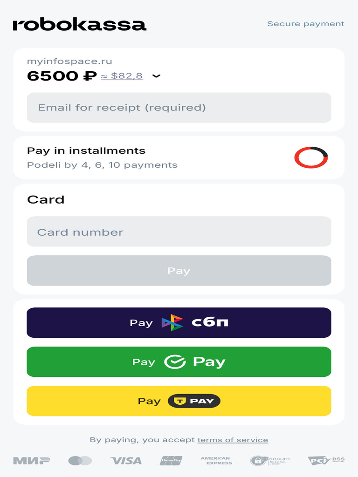
Task: Click the Robokassa logo
Action: tap(79, 25)
